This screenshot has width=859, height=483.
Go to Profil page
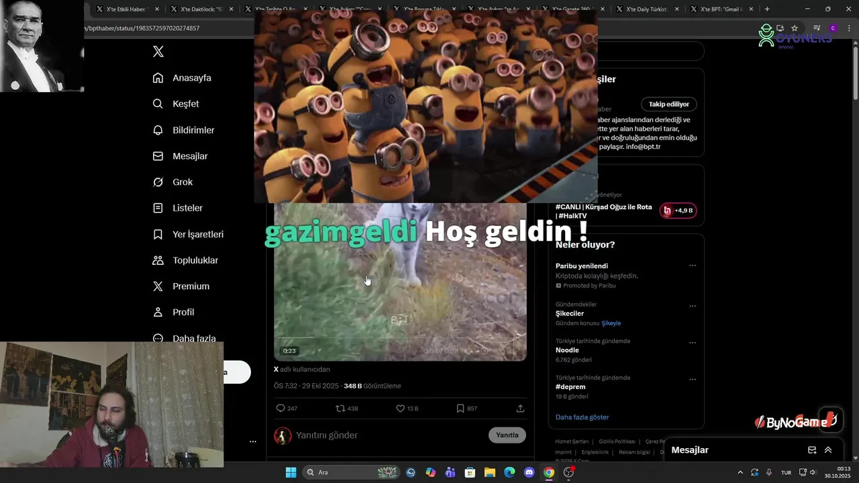coord(173,313)
